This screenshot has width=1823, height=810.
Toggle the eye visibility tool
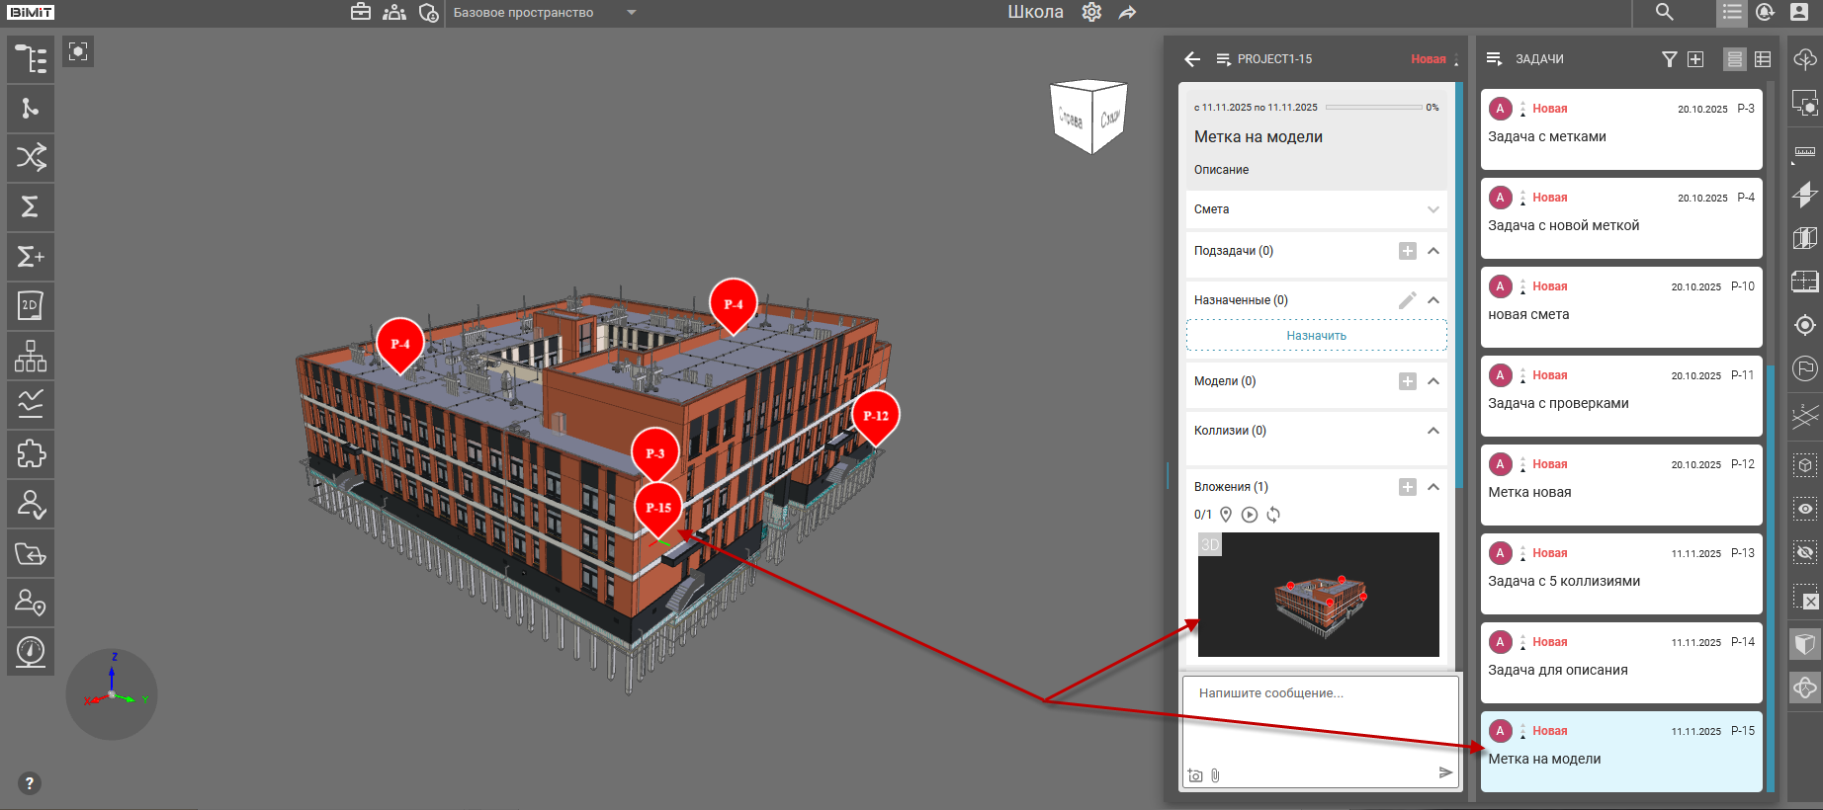[1805, 509]
